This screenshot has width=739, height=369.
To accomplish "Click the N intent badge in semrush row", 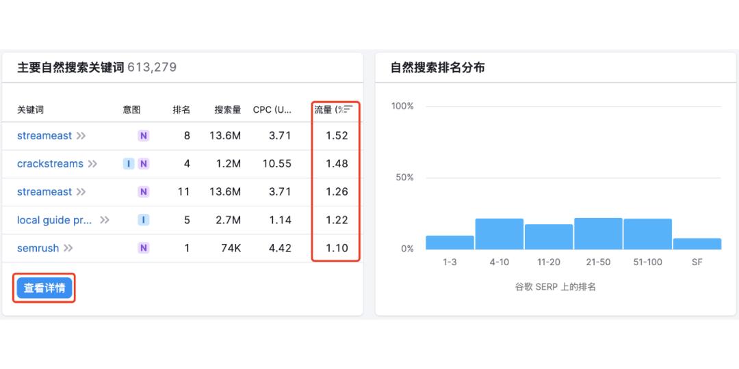I will [144, 248].
